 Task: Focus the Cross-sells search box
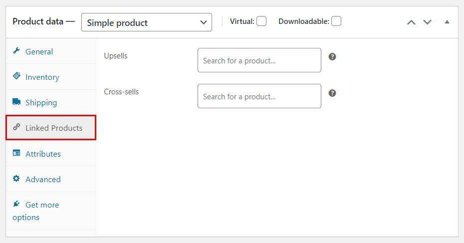point(259,96)
